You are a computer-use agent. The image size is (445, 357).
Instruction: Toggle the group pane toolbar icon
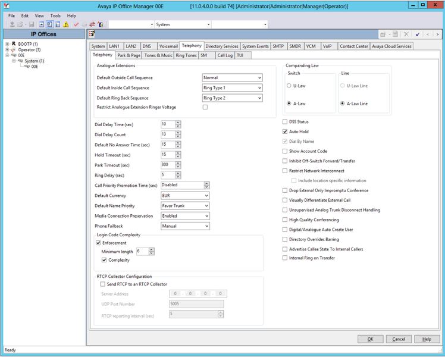(x=58, y=24)
